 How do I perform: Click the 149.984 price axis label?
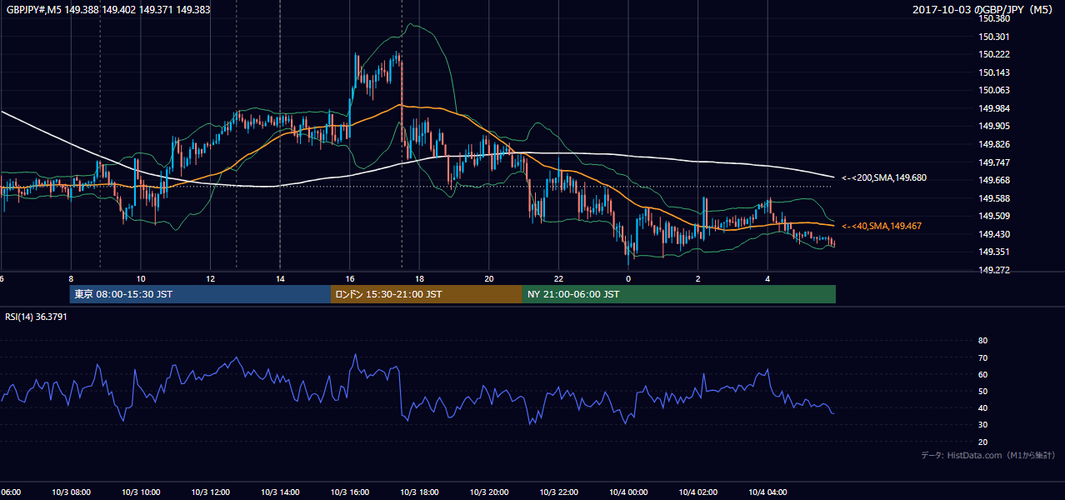point(994,108)
